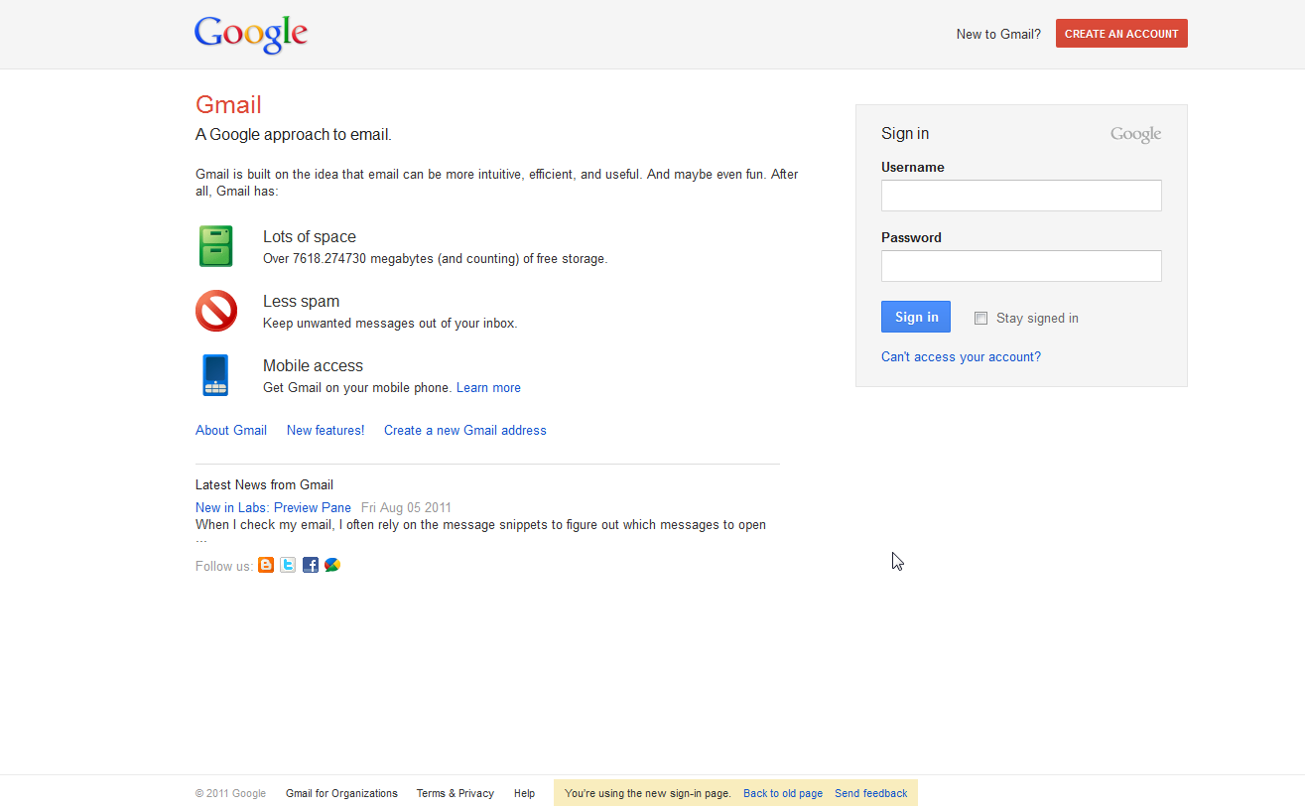Image resolution: width=1305 pixels, height=809 pixels.
Task: Click the gray Google logo in sign-in box
Action: tap(1135, 135)
